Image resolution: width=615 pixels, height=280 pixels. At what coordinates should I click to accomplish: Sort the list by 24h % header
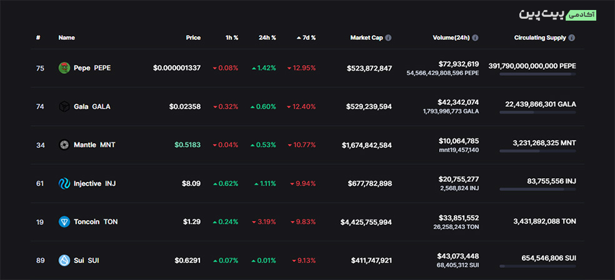click(267, 37)
